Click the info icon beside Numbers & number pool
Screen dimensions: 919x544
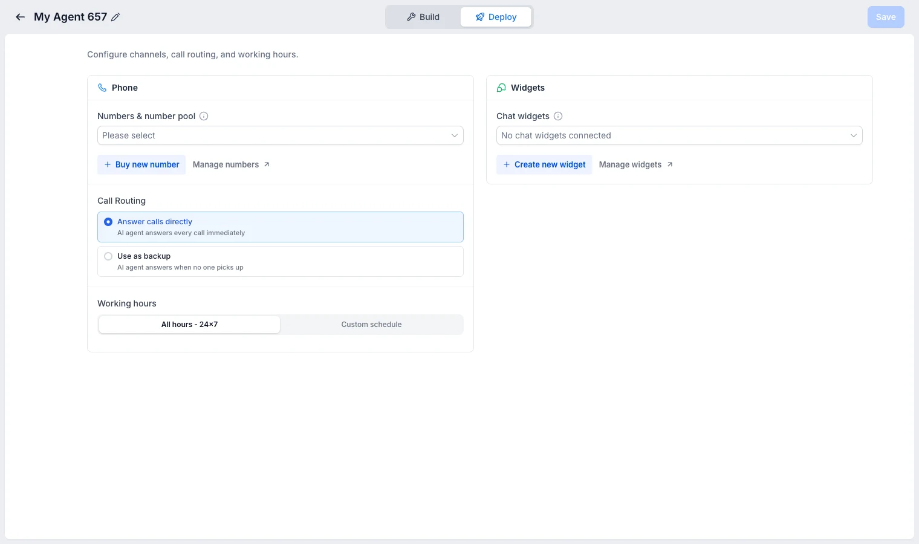click(204, 116)
